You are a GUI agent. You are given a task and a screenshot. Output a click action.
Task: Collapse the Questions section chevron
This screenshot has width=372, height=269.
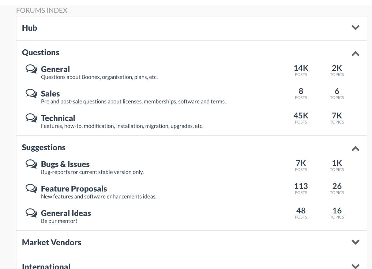[x=355, y=54]
